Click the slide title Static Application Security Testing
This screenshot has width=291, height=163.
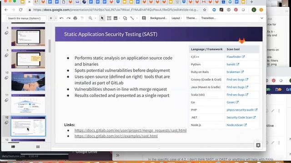tap(110, 34)
